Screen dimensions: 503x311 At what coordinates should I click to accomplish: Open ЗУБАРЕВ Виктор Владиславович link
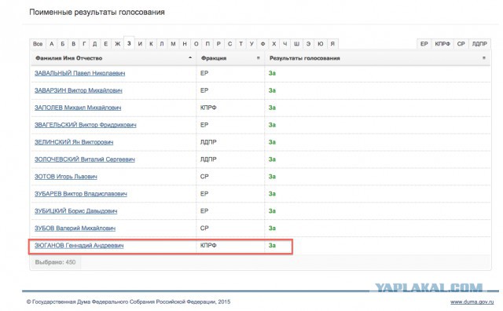click(81, 194)
